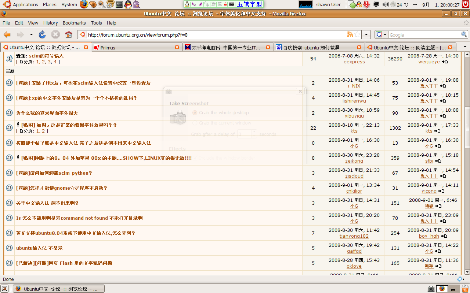The width and height of the screenshot is (470, 293).
Task: Select Grab the current window radio button
Action: pos(195,123)
